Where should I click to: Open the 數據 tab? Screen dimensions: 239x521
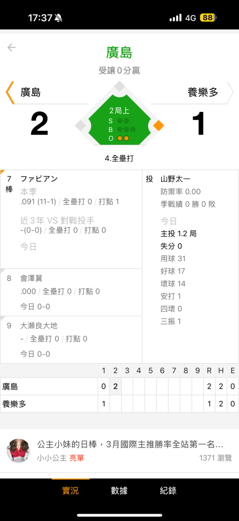119,490
